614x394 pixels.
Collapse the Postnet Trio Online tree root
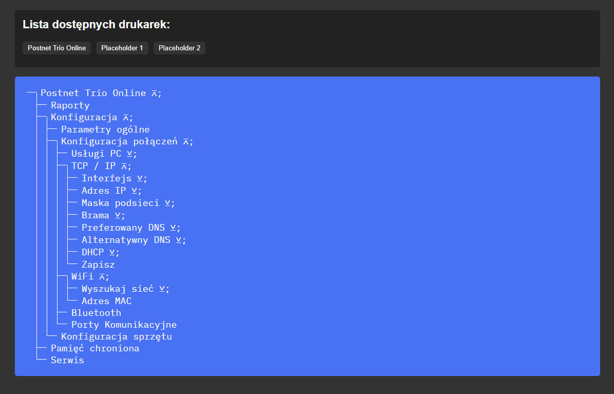pos(155,93)
